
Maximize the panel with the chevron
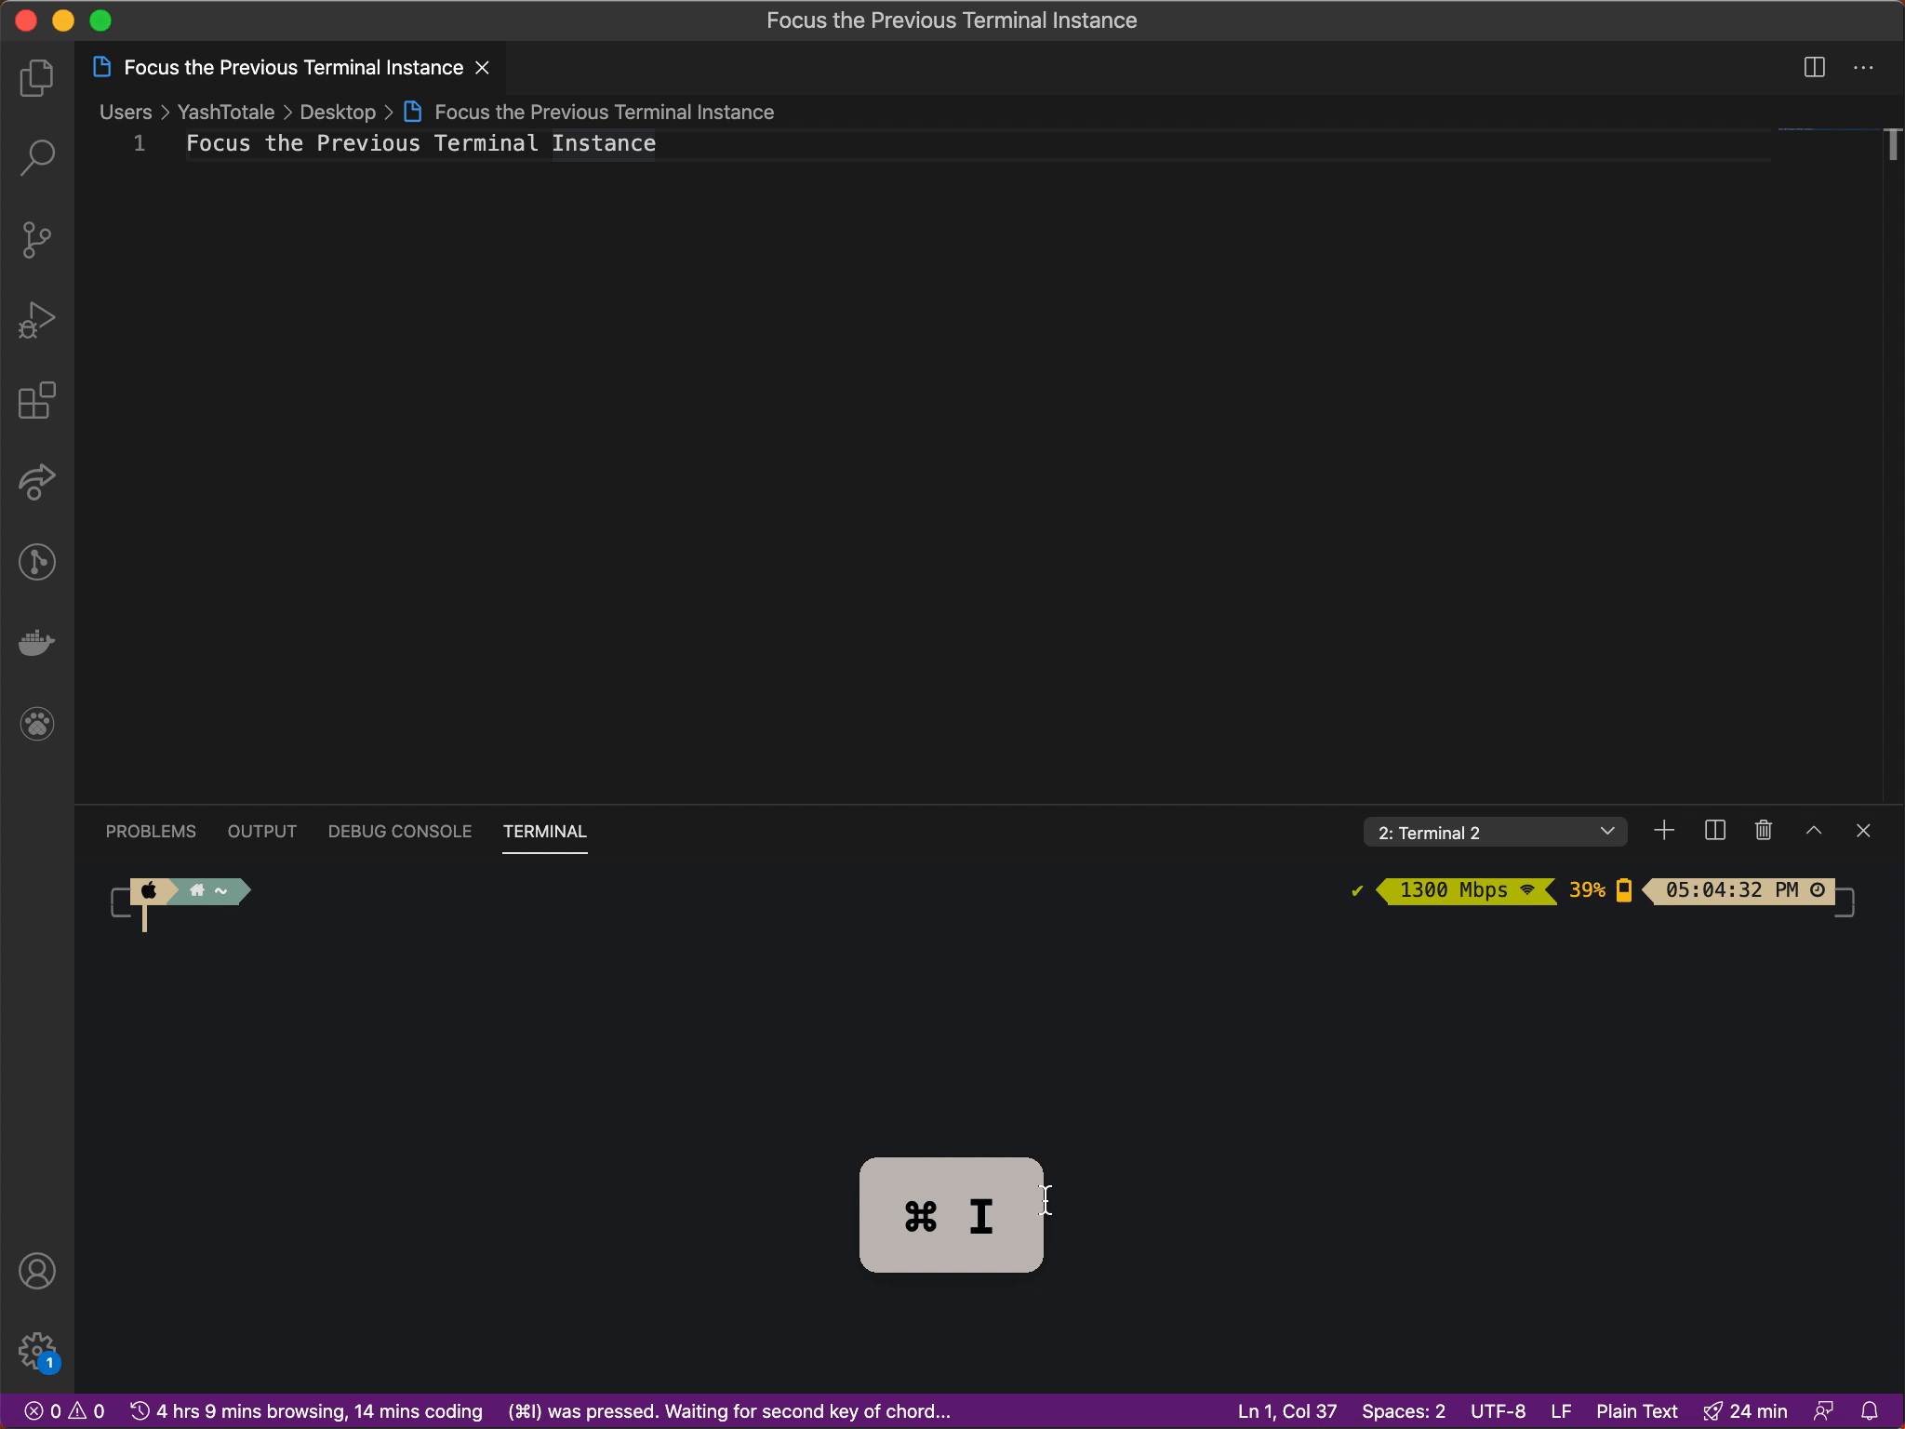1812,831
